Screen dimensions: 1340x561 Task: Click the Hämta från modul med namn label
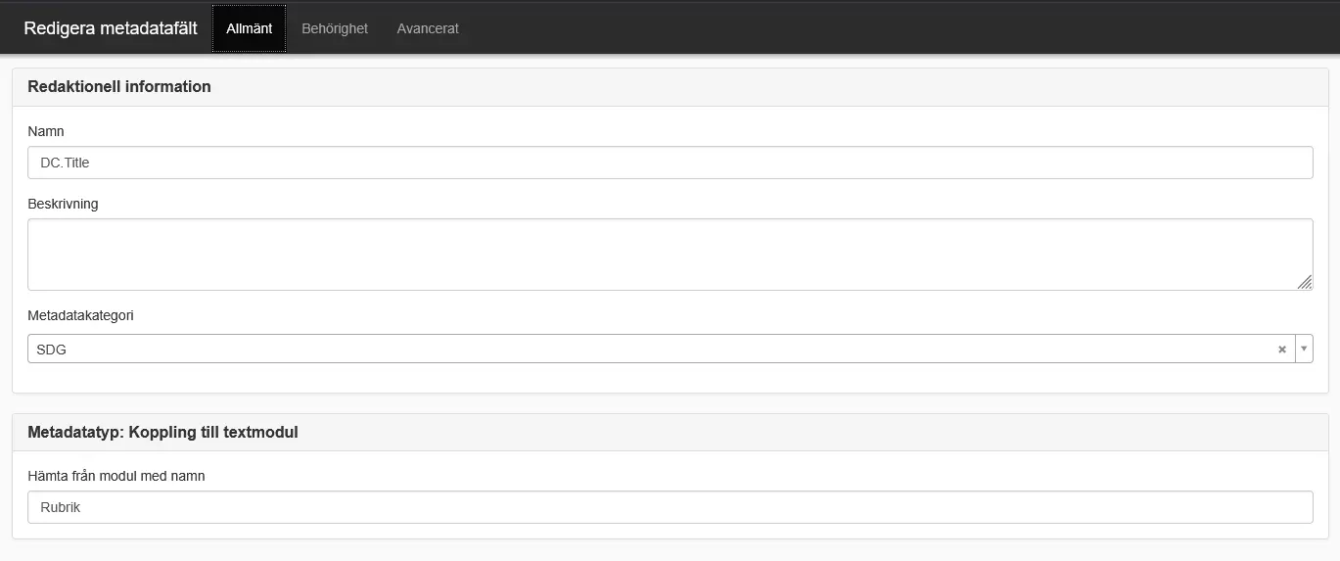point(116,476)
